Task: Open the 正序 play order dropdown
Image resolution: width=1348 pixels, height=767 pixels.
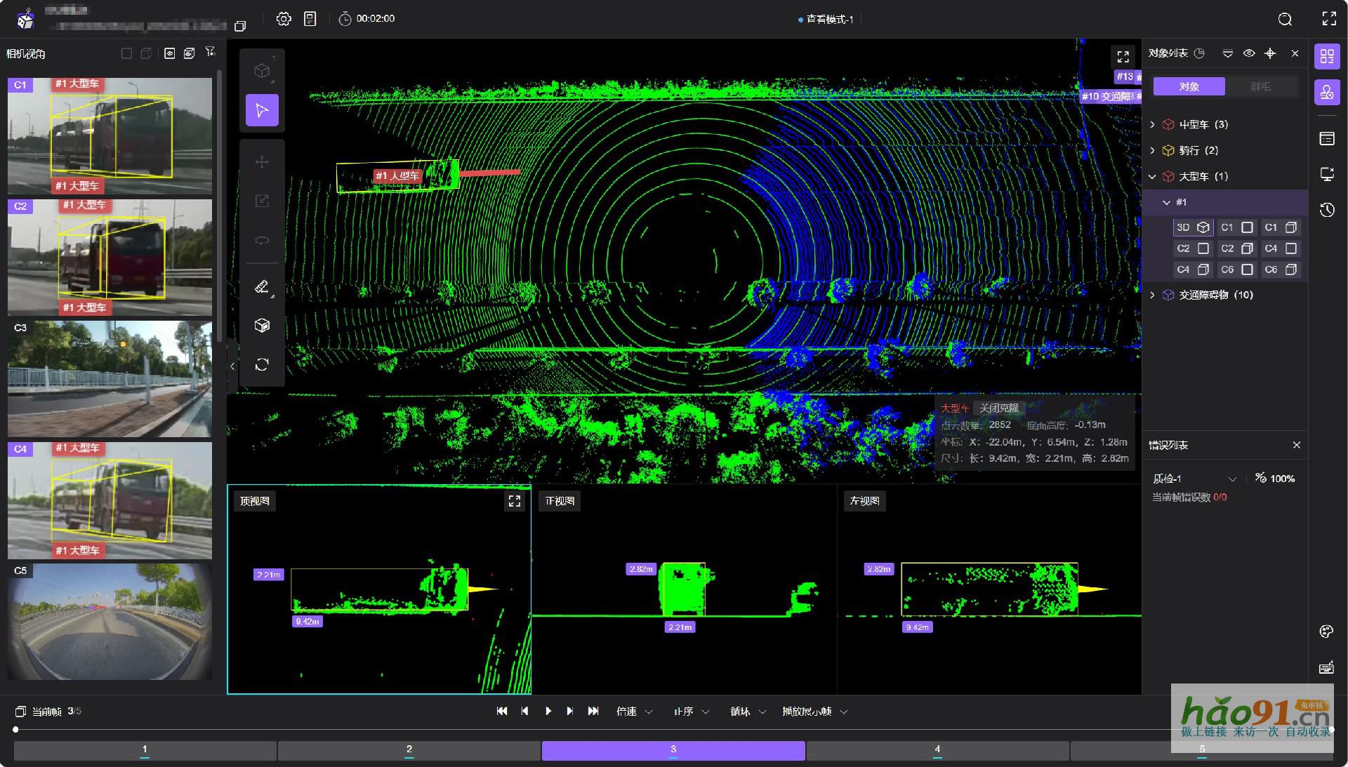Action: click(692, 712)
